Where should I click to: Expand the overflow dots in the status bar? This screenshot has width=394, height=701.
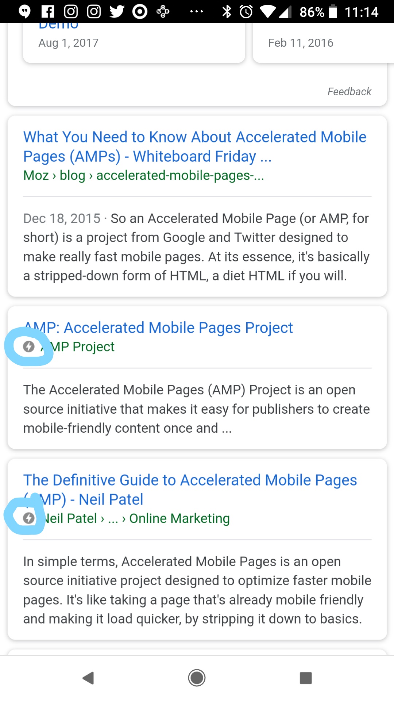[196, 12]
